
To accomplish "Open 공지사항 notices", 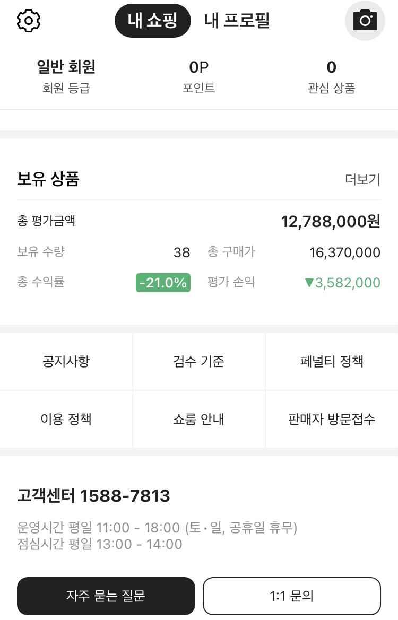I will (x=66, y=362).
